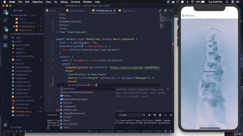Image resolution: width=243 pixels, height=136 pixels.
Task: Open Notification Center icon in menu bar
Action: tap(238, 2)
